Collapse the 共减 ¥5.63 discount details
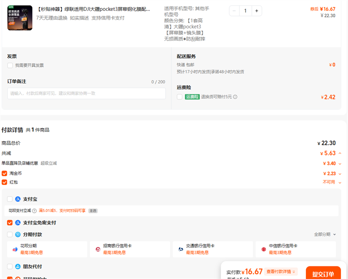 [340, 153]
